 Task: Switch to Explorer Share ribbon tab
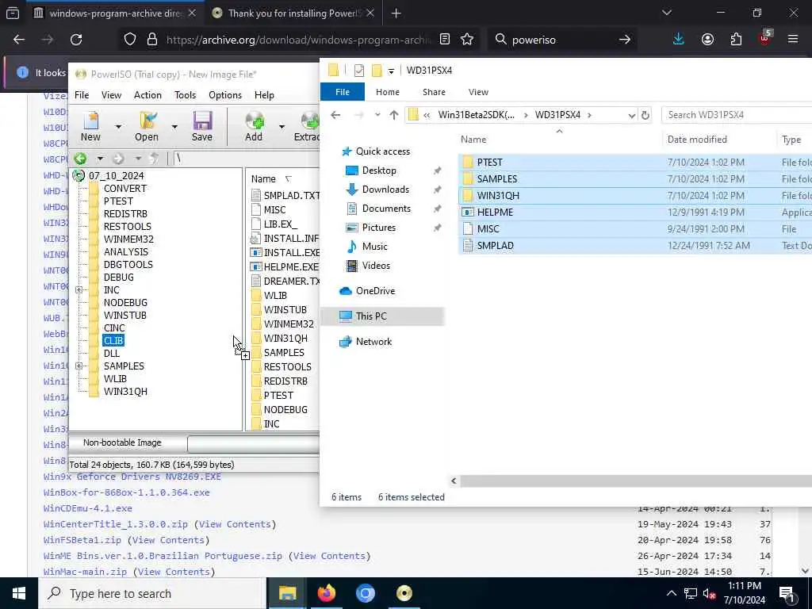(x=434, y=92)
